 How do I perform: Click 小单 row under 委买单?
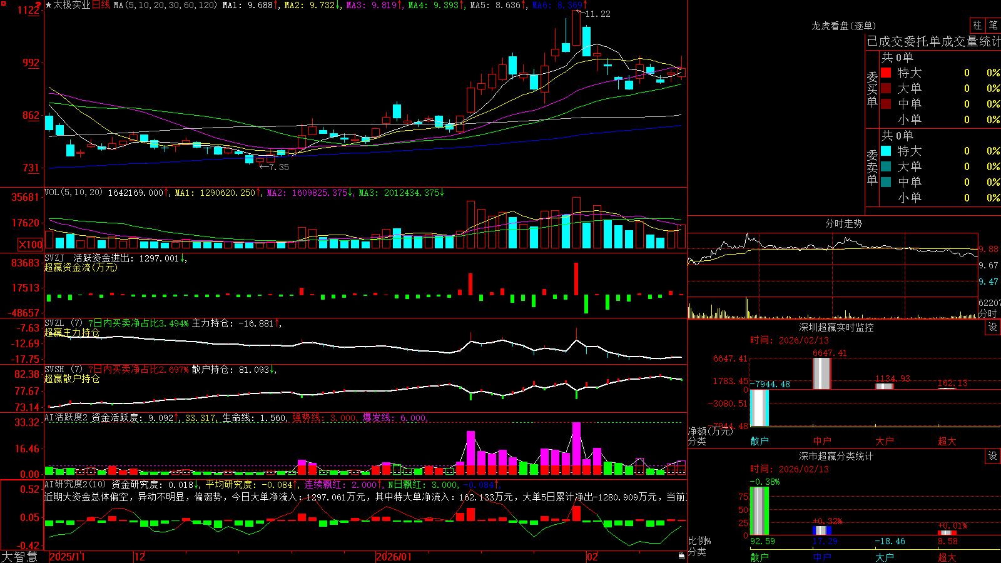point(940,119)
